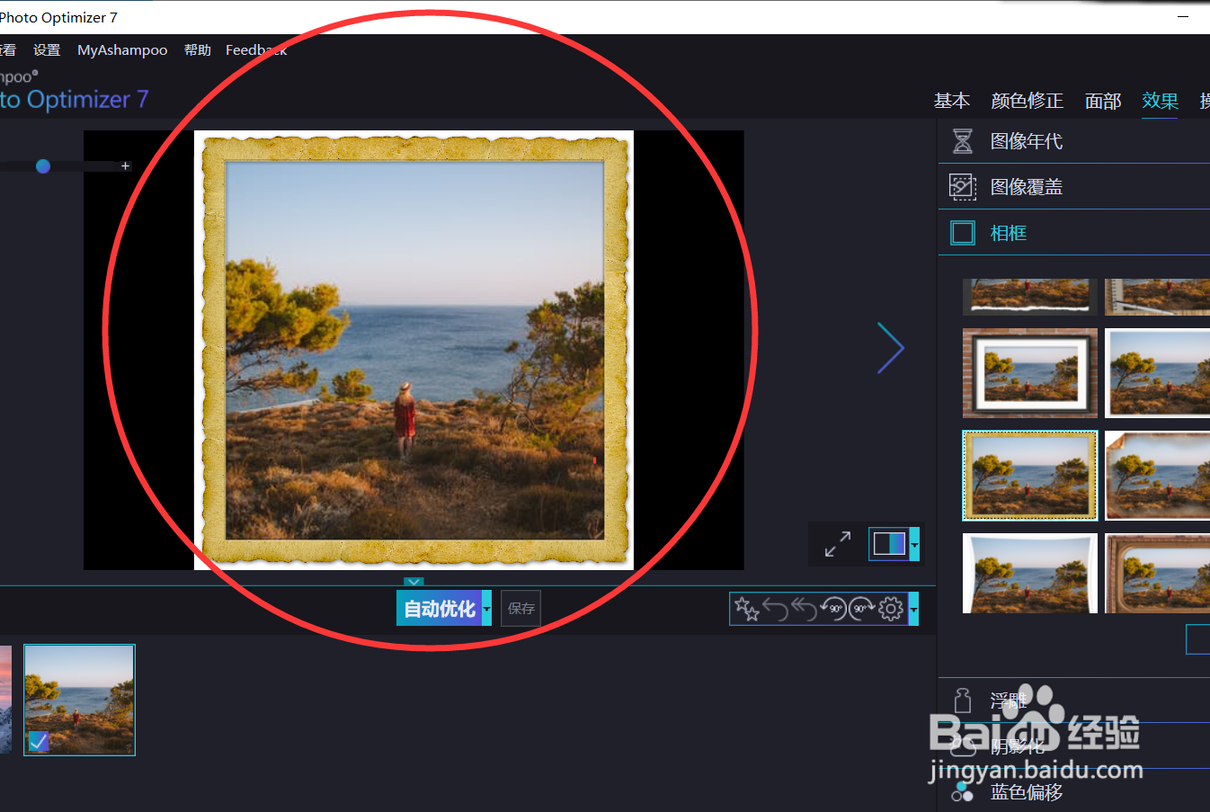
Task: Switch to the 面部 tab
Action: (x=1103, y=101)
